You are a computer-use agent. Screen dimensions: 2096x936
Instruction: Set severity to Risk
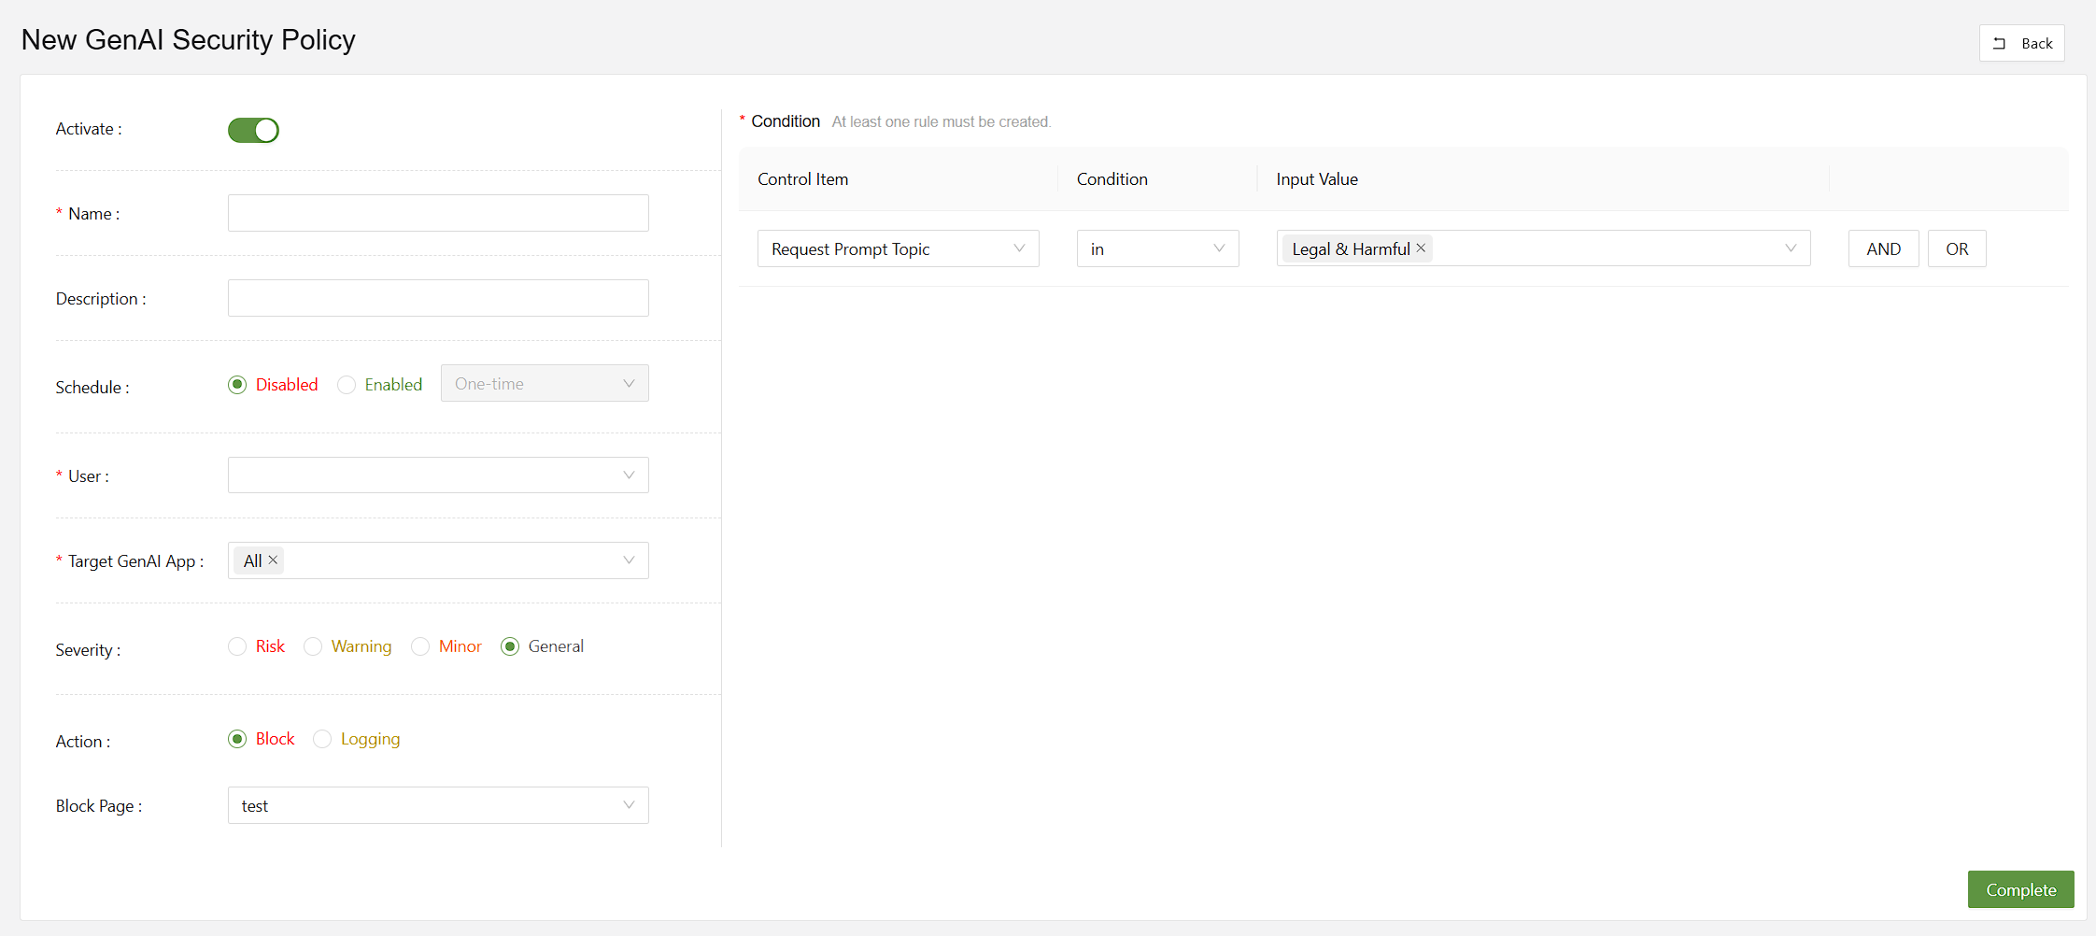[x=237, y=646]
